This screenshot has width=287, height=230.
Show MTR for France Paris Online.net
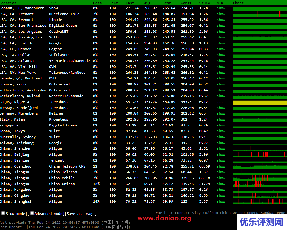point(221,84)
